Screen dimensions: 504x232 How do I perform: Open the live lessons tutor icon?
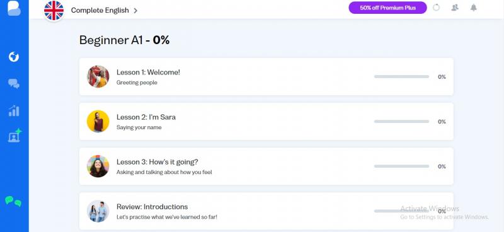[x=14, y=136]
